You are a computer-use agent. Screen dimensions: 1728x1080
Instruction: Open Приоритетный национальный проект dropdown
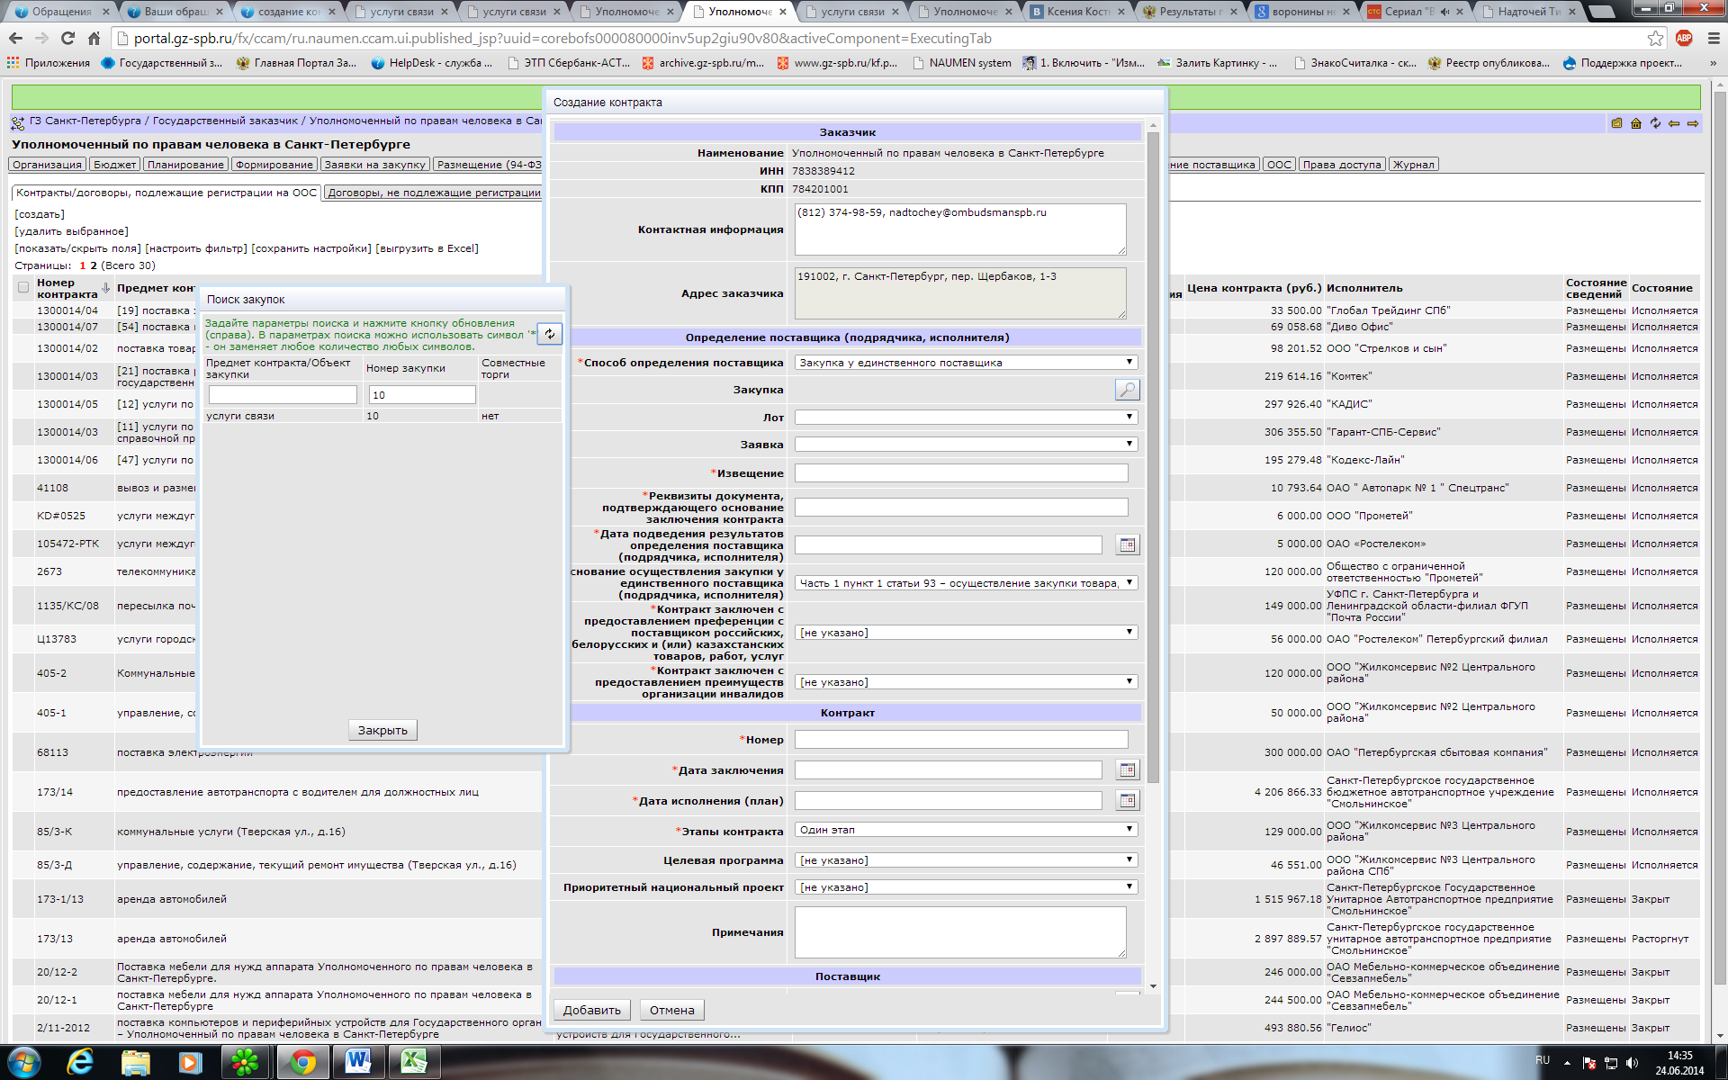point(966,887)
